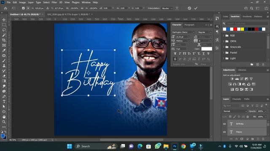Image resolution: width=270 pixels, height=151 pixels.
Task: Select the Frame tool
Action: (4, 45)
